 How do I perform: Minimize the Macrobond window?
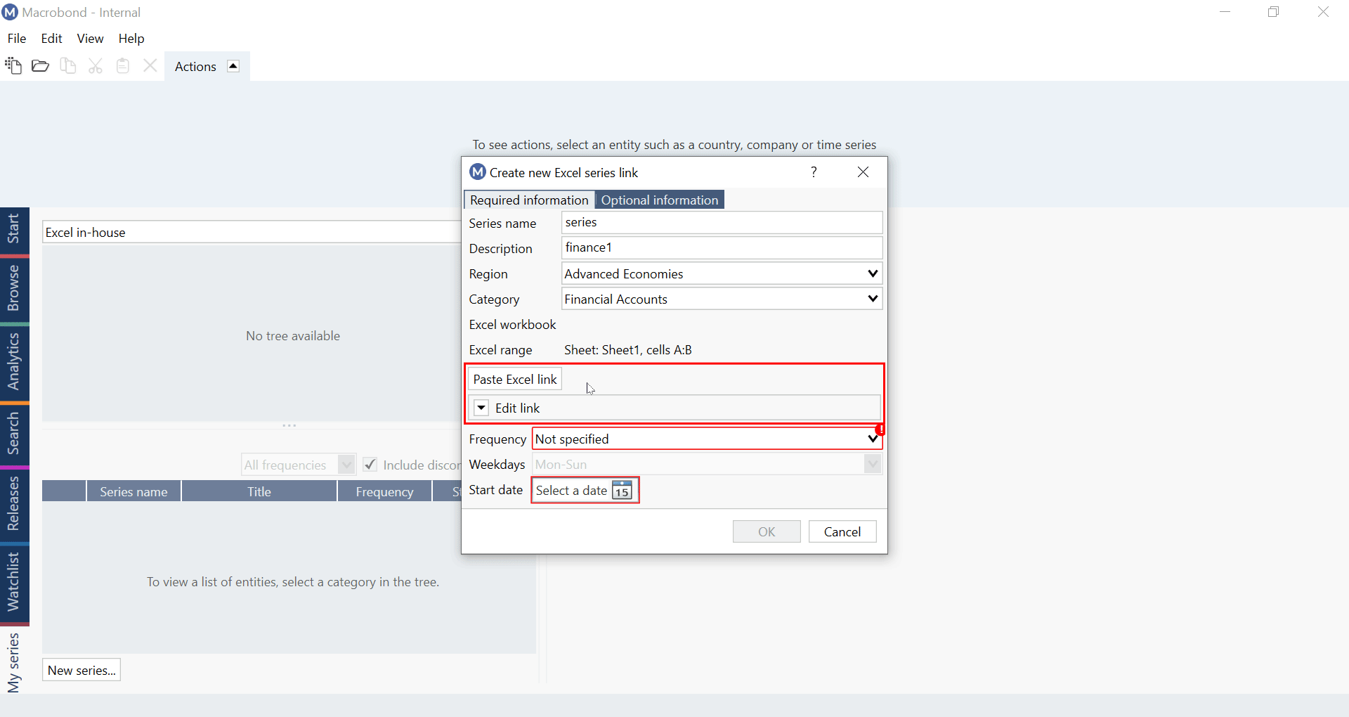click(x=1225, y=12)
